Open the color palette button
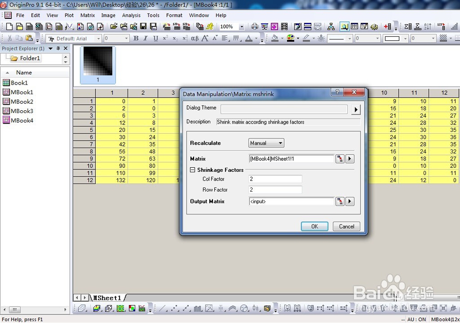Image resolution: width=460 pixels, height=323 pixels. tap(290, 39)
